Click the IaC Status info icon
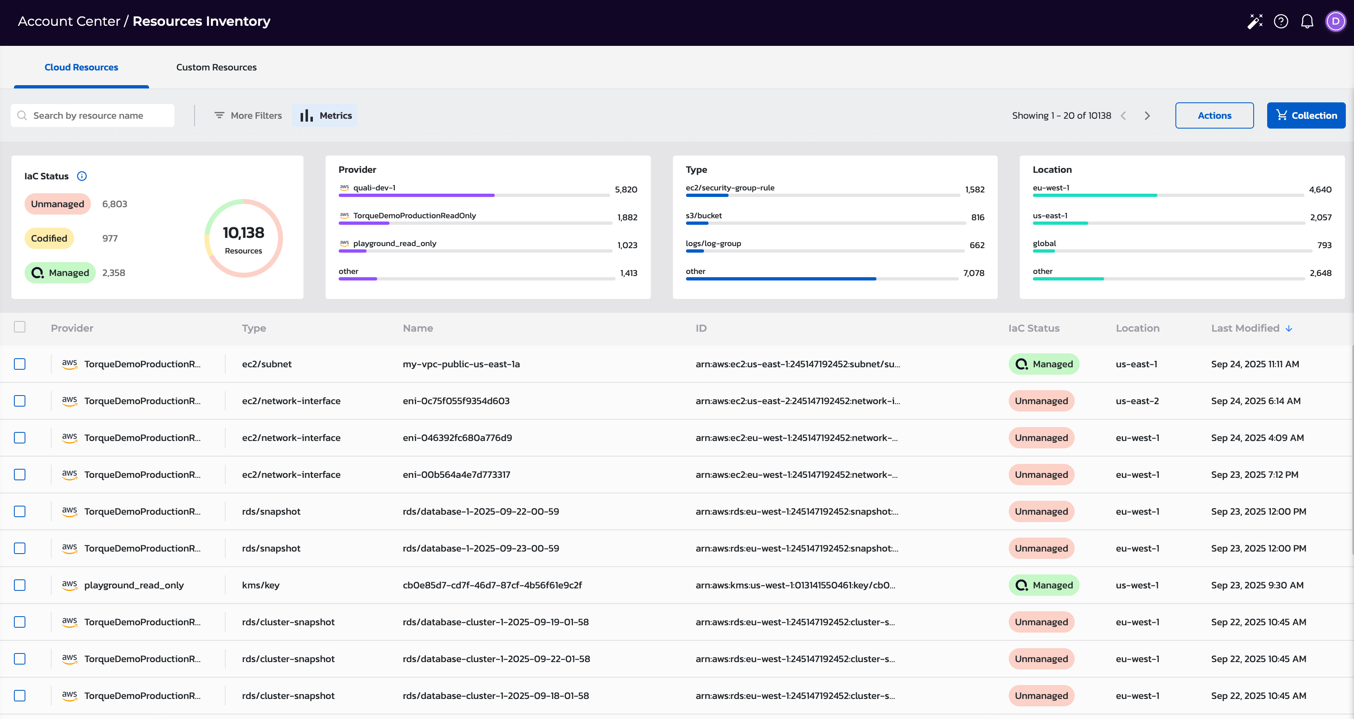The width and height of the screenshot is (1354, 719). [x=82, y=176]
